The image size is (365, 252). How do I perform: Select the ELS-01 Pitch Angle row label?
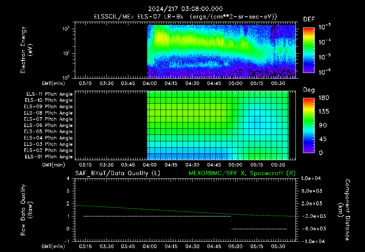pos(48,157)
